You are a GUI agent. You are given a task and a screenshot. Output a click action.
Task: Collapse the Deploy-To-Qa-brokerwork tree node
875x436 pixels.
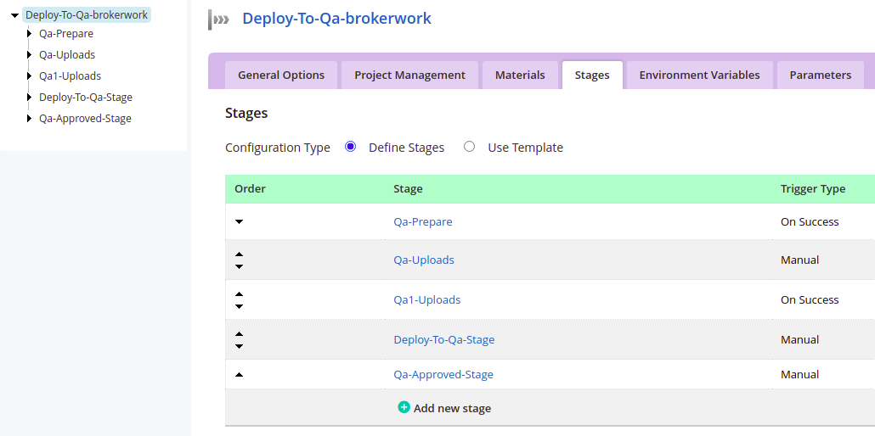[x=14, y=15]
